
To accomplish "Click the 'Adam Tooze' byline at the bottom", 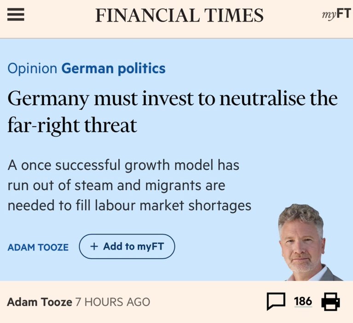I will coord(40,302).
